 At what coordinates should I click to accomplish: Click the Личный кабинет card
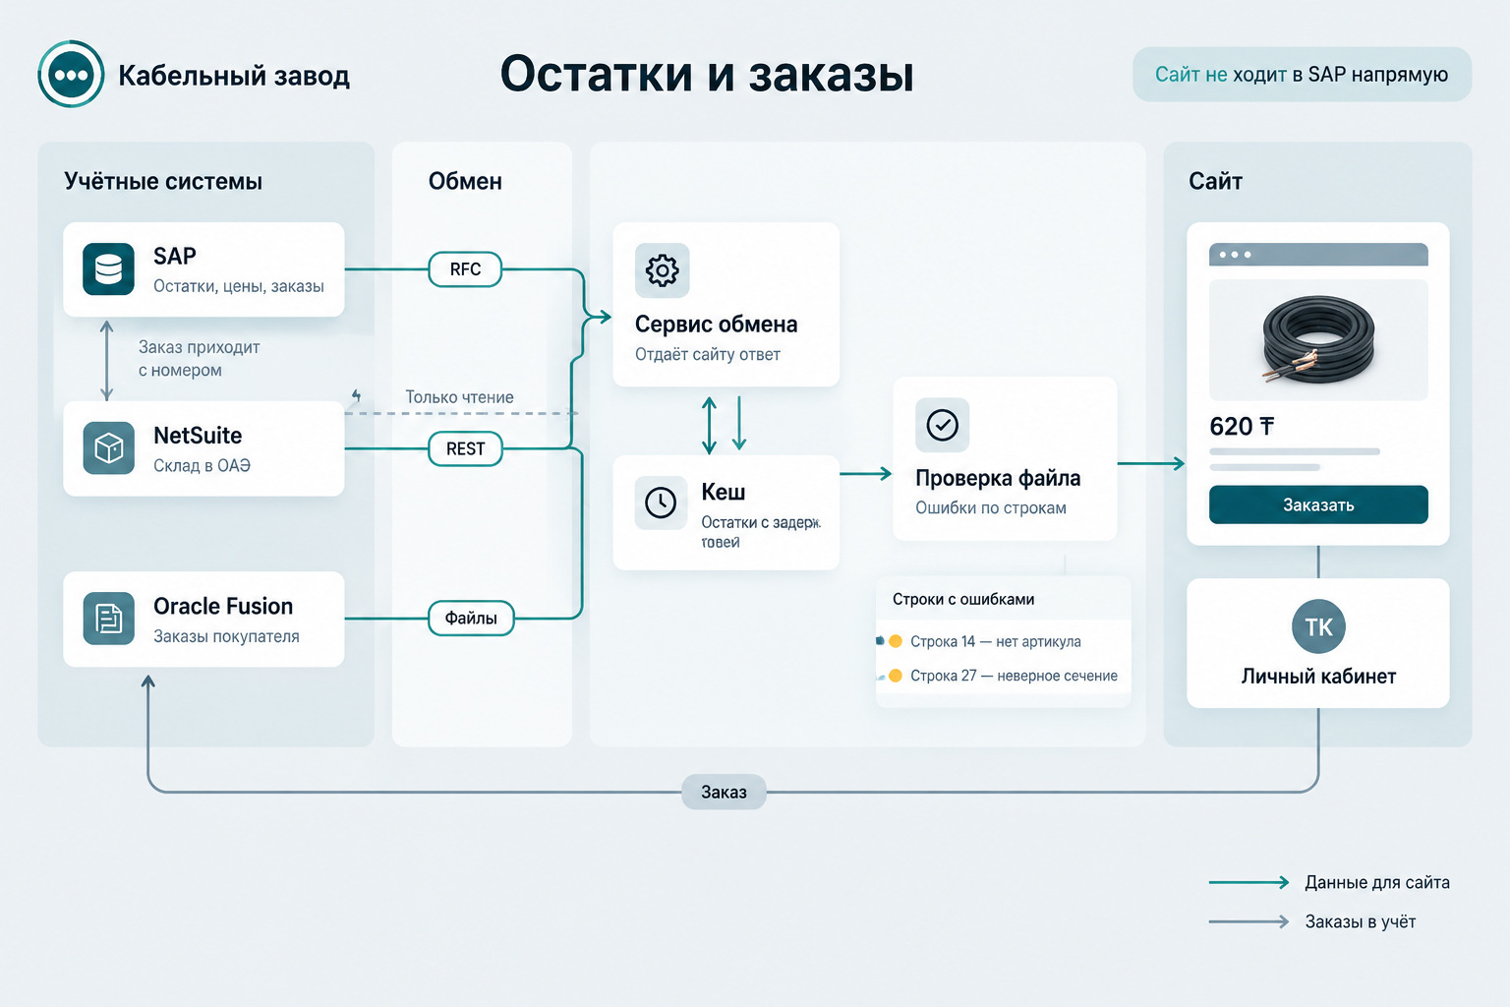tap(1318, 643)
